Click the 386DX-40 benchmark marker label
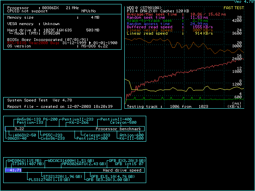The height and width of the screenshot is (191, 255). coord(16,138)
